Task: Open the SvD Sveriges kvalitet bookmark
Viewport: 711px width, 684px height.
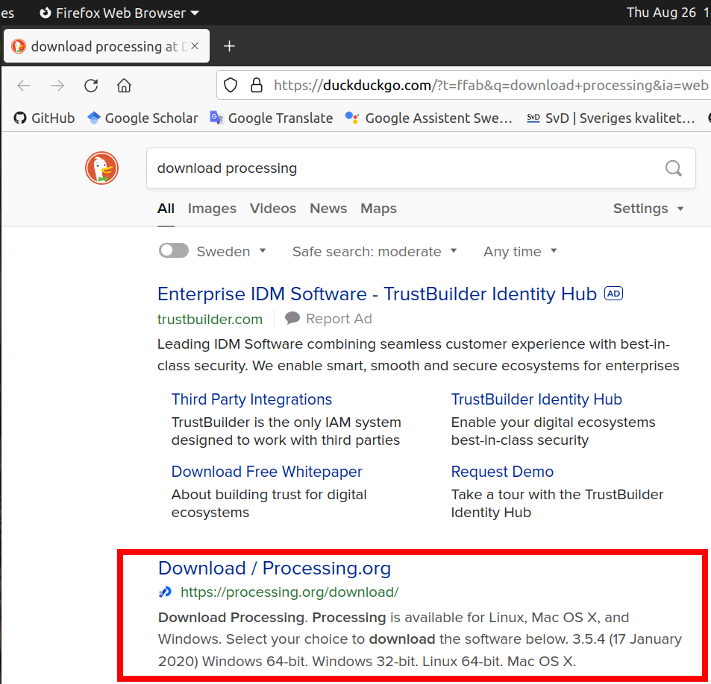Action: pos(610,118)
